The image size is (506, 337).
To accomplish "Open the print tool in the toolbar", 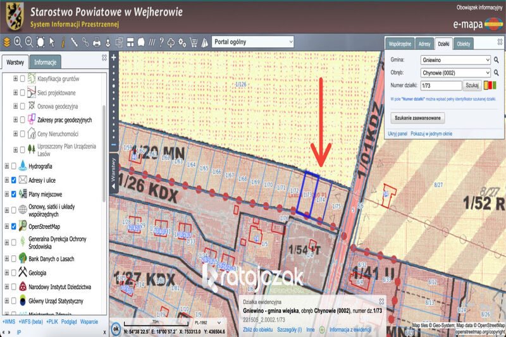I will pyautogui.click(x=97, y=42).
